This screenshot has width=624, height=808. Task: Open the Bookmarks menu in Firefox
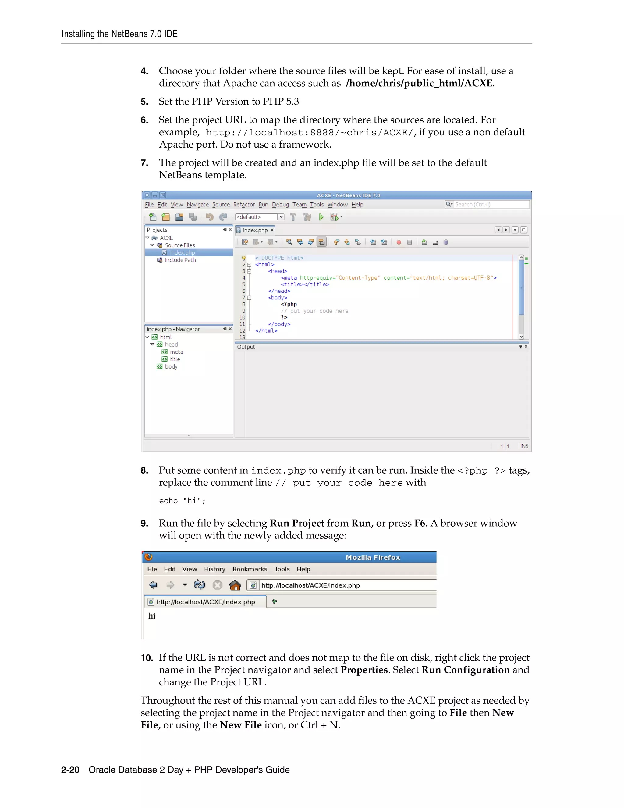[x=250, y=569]
